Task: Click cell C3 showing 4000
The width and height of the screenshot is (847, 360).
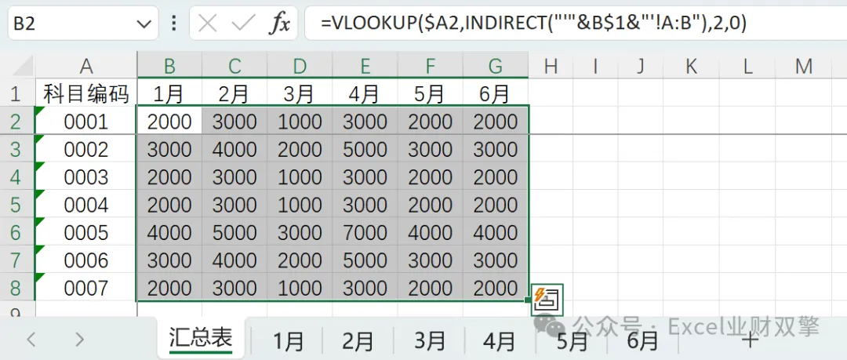Action: (x=234, y=149)
